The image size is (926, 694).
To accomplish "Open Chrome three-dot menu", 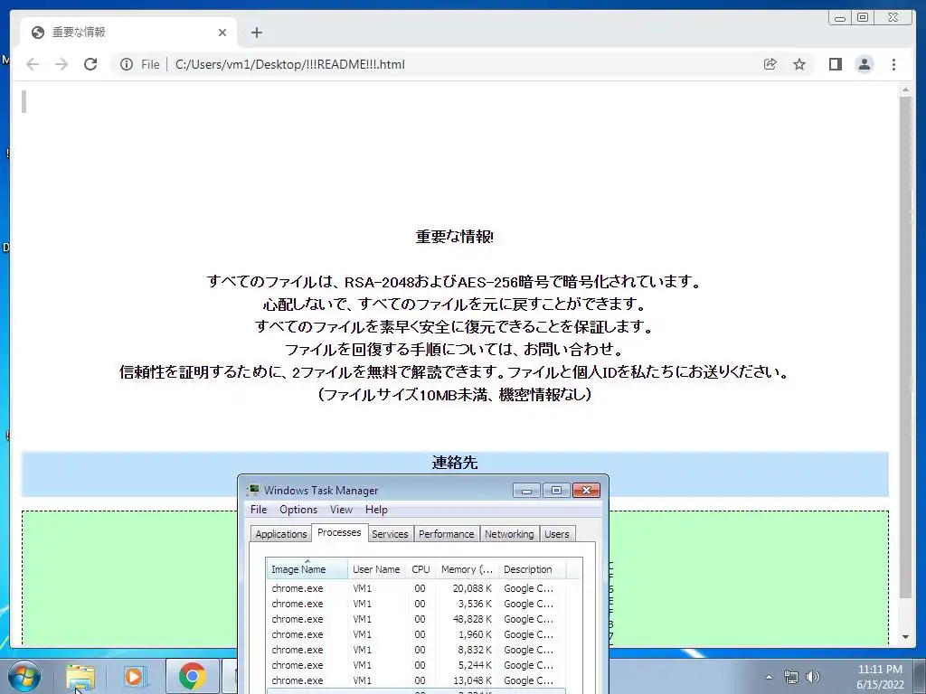I will tap(893, 64).
